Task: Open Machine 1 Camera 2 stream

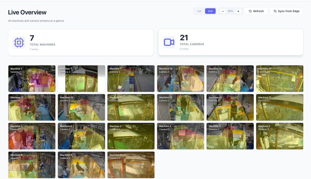Action: [x=81, y=79]
